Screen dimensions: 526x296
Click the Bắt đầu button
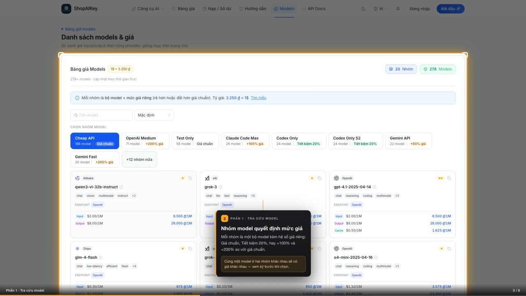(x=450, y=9)
